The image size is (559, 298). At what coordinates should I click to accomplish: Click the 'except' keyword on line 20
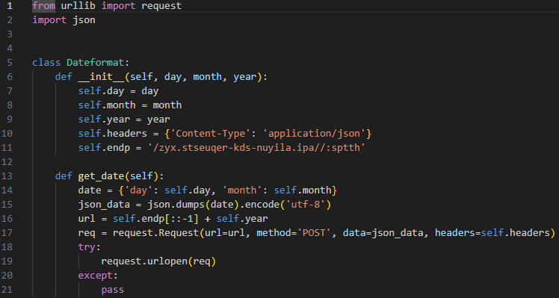[x=96, y=276]
